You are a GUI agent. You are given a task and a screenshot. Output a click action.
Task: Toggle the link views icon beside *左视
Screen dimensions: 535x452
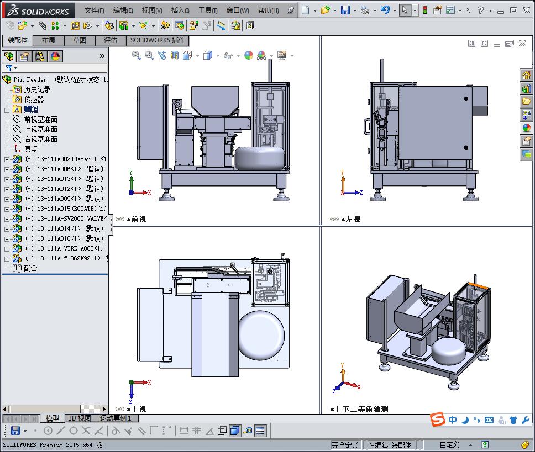tap(334, 219)
